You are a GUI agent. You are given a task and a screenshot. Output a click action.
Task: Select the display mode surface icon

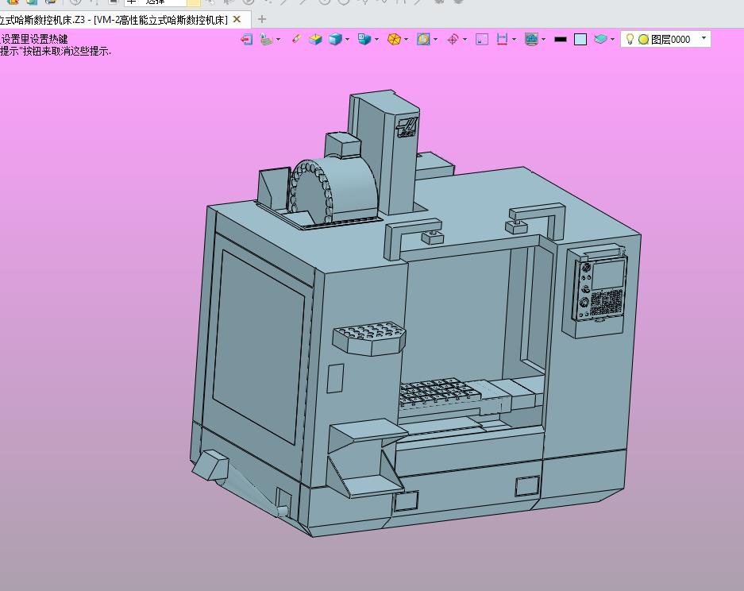pyautogui.click(x=266, y=40)
